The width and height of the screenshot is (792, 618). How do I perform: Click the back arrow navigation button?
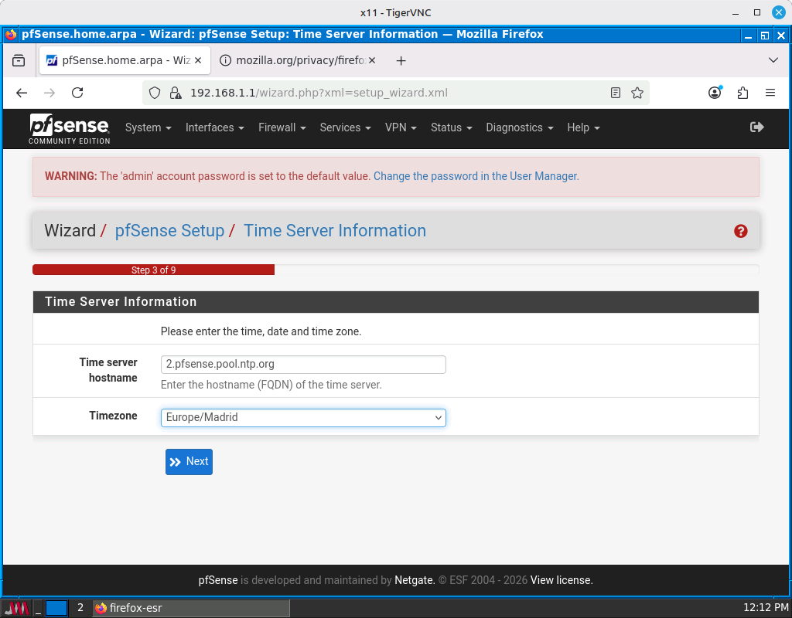(22, 93)
